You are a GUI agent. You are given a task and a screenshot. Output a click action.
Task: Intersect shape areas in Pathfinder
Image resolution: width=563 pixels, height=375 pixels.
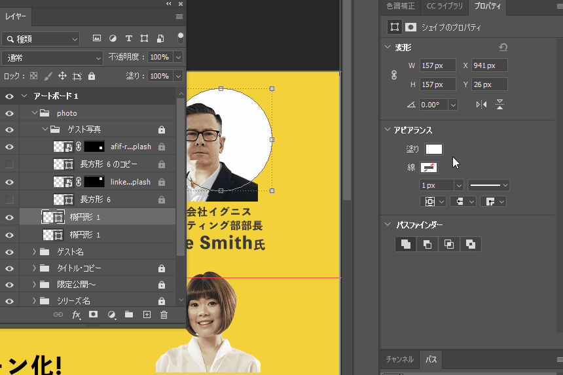point(449,244)
